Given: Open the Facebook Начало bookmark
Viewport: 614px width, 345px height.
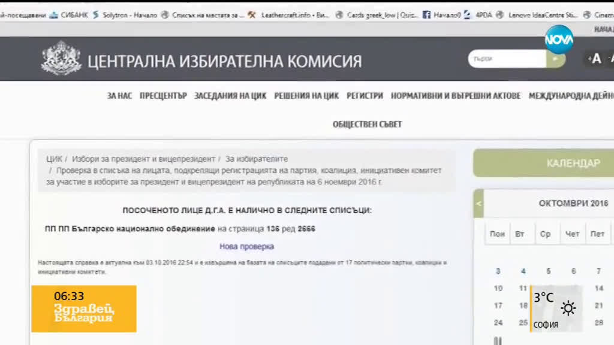Looking at the screenshot, I should click(x=442, y=15).
